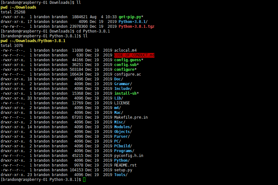Viewport: 278px width, 185px height.
Task: Click the size 12769 of LICENSE
Action: [77, 103]
